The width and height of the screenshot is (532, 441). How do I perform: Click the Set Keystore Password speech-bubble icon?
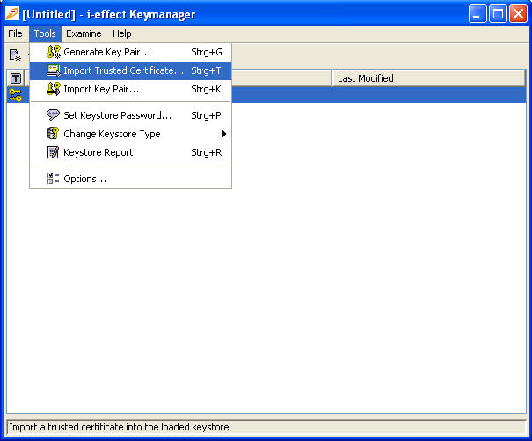tap(53, 115)
